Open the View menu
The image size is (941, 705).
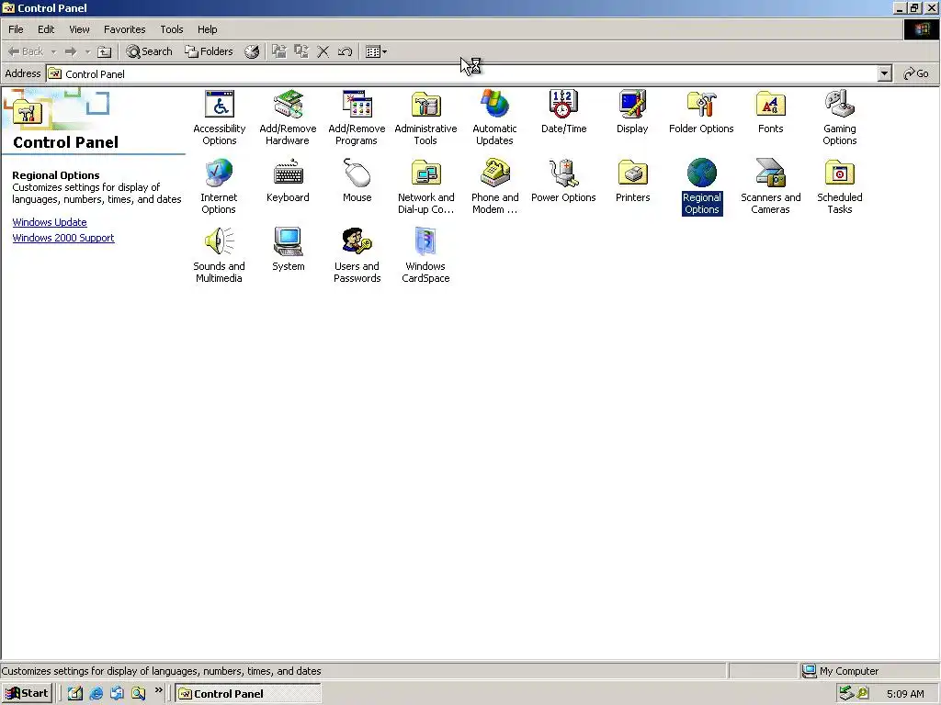click(x=79, y=29)
